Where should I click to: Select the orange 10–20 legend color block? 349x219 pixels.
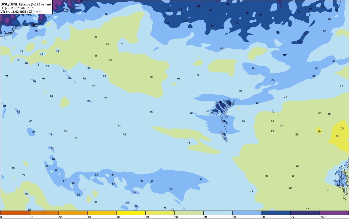(44, 213)
